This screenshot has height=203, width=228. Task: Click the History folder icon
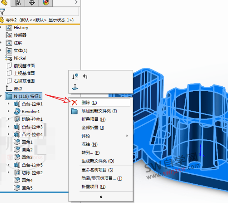pyautogui.click(x=9, y=28)
